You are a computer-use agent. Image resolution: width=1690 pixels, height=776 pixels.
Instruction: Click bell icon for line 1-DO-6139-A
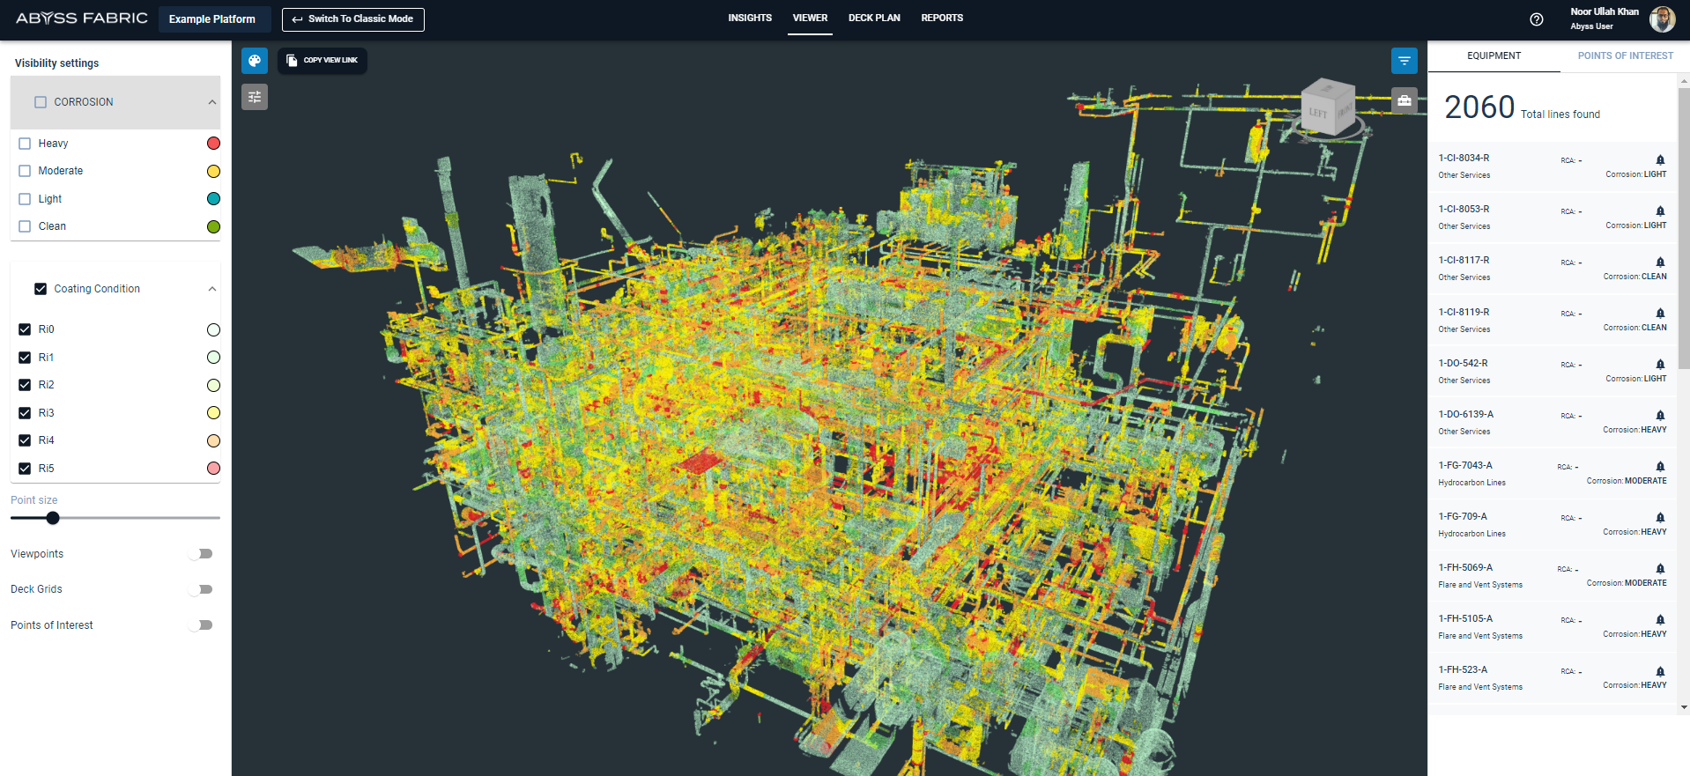point(1660,416)
